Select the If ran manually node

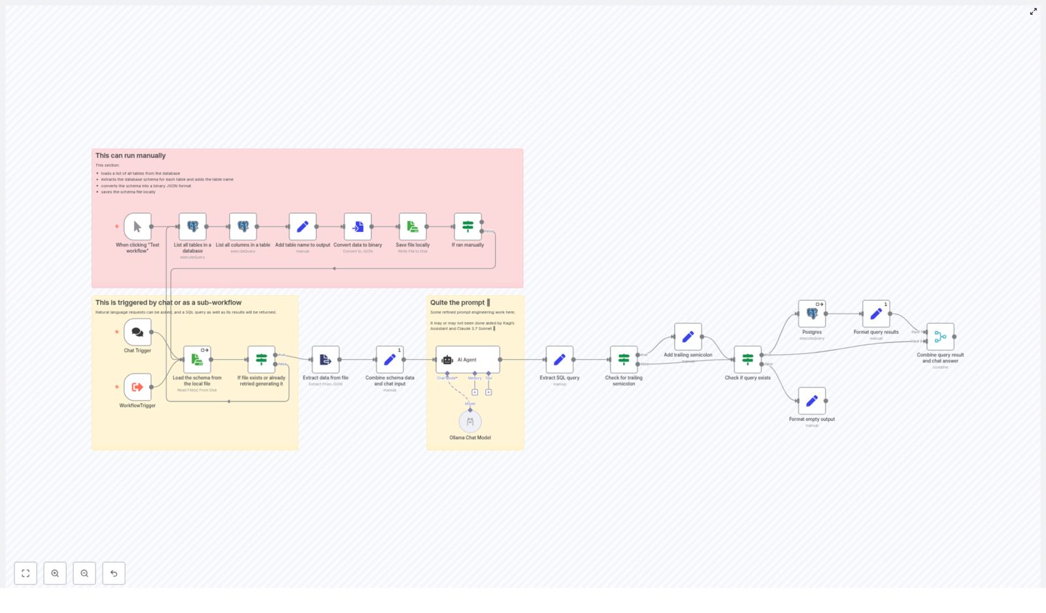[x=467, y=227]
